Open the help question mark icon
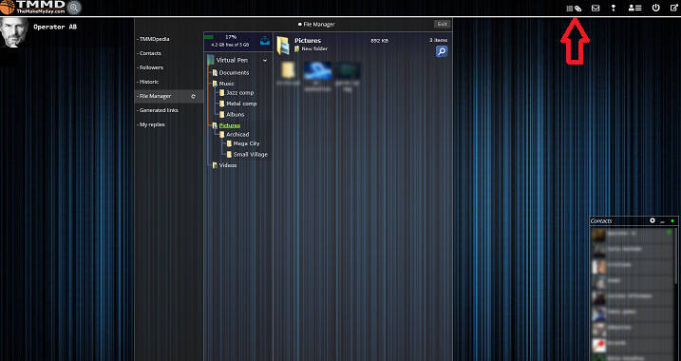681x361 pixels. (x=614, y=8)
